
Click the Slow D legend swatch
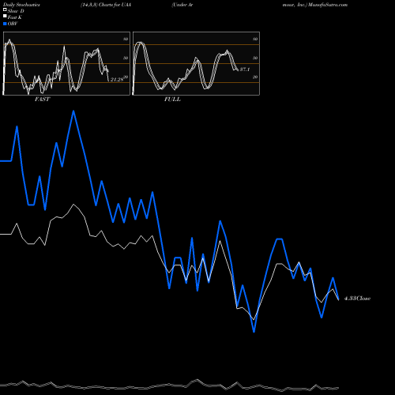click(x=5, y=9)
